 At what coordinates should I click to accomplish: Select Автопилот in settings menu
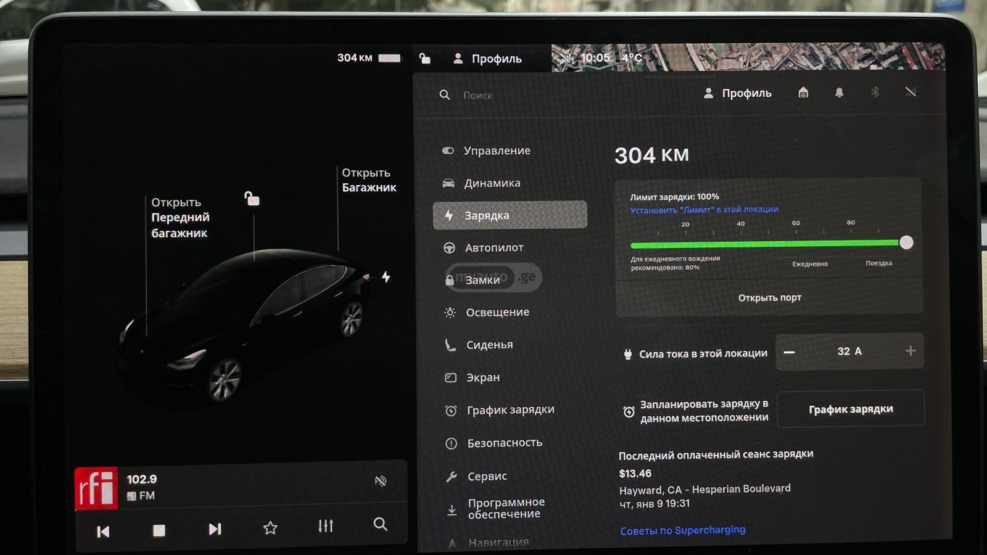pyautogui.click(x=493, y=248)
